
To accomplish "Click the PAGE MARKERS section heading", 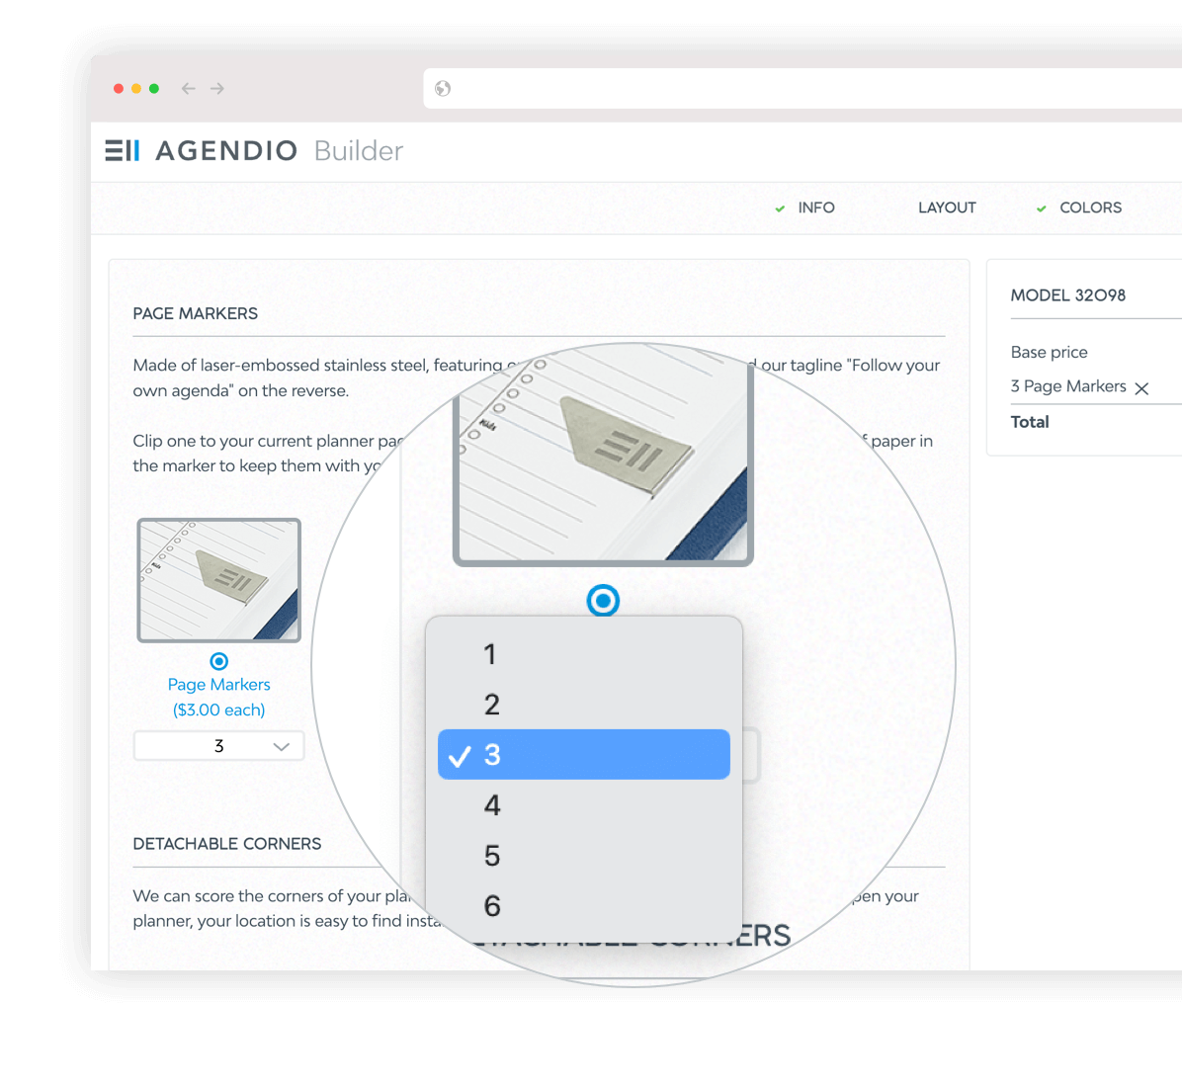I will click(x=196, y=313).
